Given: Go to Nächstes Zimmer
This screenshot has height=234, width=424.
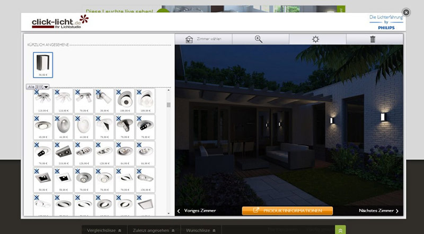Looking at the screenshot, I should [x=378, y=211].
